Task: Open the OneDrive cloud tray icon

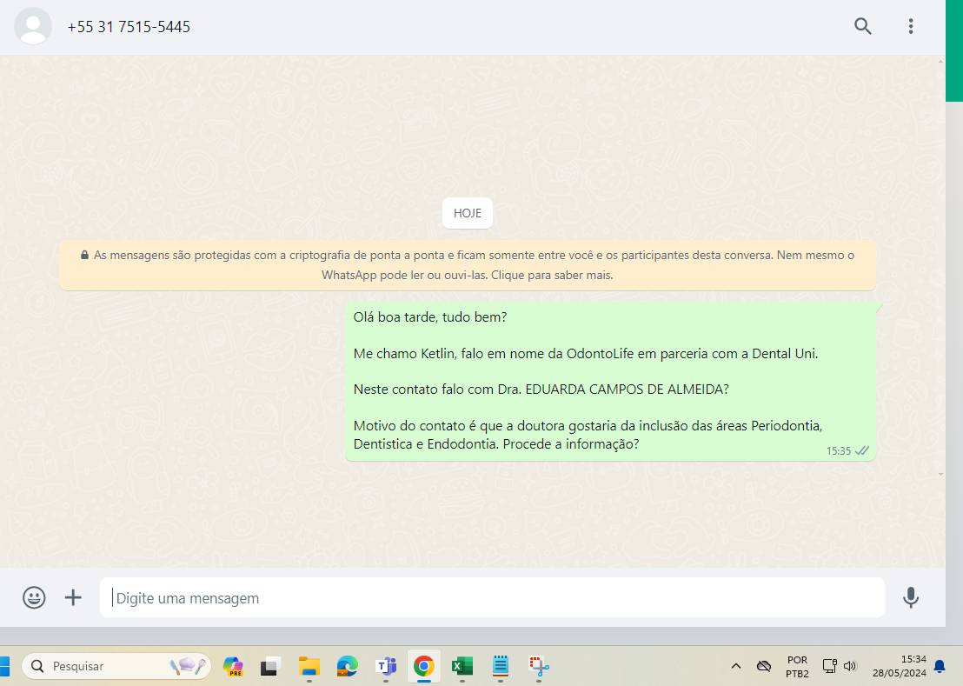Action: pyautogui.click(x=763, y=666)
